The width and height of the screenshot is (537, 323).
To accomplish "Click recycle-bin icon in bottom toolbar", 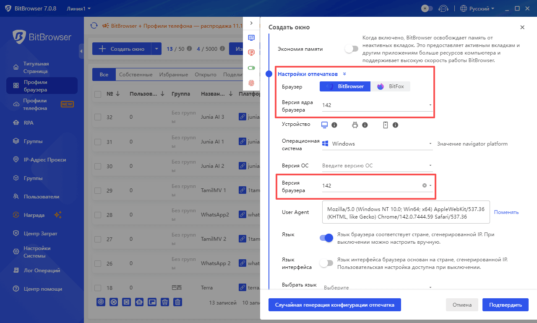I will click(165, 302).
